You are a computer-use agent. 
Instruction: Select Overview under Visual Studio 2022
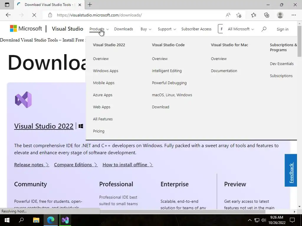pos(101,59)
